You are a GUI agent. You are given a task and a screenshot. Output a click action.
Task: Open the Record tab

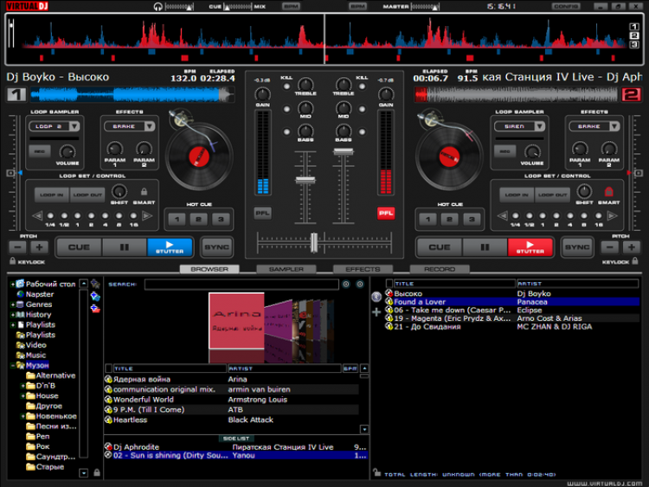point(439,269)
